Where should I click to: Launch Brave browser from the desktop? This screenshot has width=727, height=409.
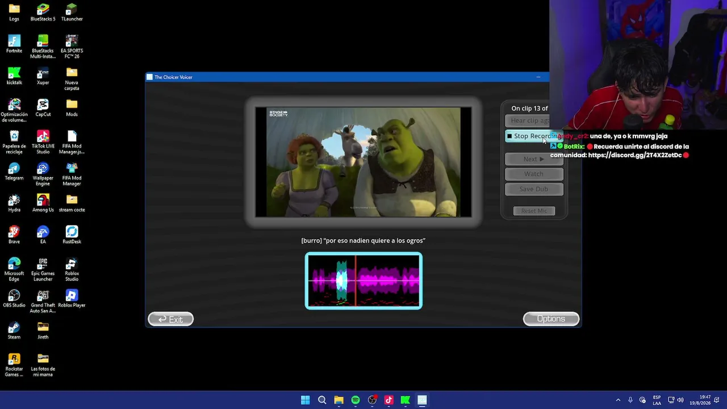pos(14,235)
